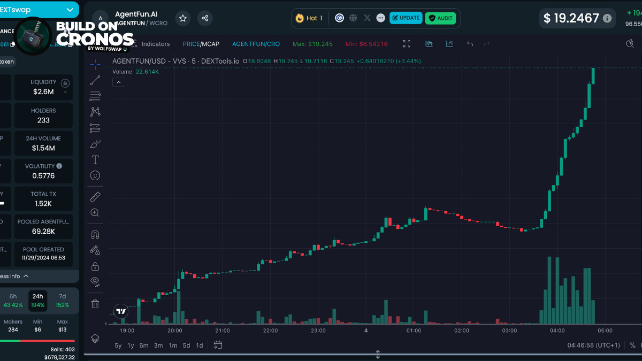Select the 7d timeframe tab
Screen dimensions: 642x361
tap(62, 301)
